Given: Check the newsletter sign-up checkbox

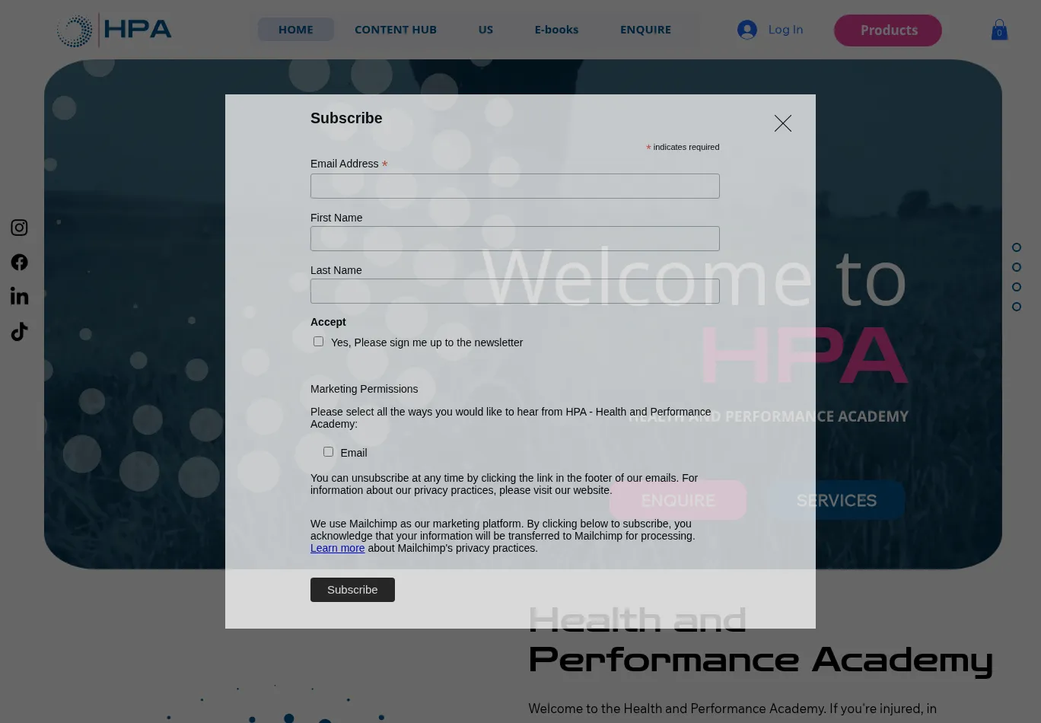Looking at the screenshot, I should [318, 342].
